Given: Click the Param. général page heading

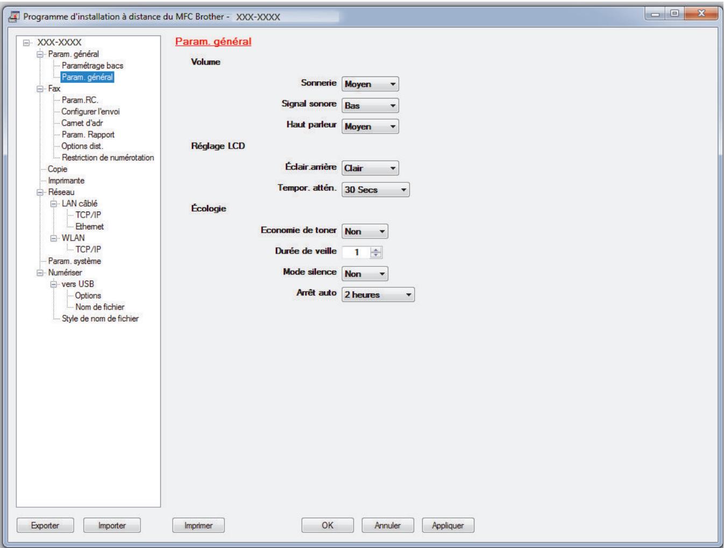Looking at the screenshot, I should [x=214, y=41].
